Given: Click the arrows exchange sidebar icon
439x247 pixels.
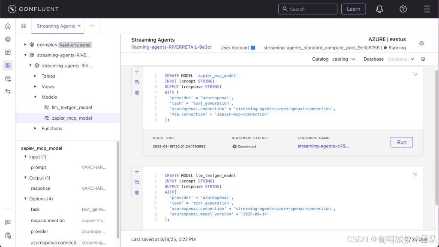Looking at the screenshot, I should pos(8,91).
